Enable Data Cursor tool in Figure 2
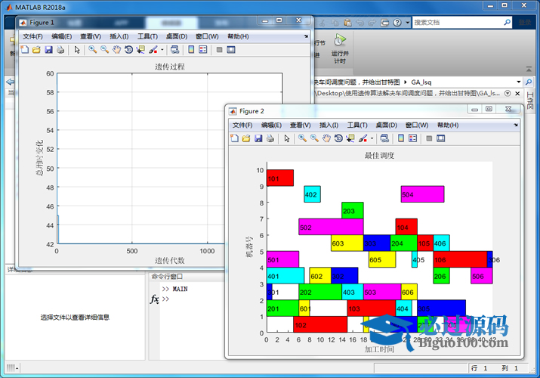The width and height of the screenshot is (540, 378). (350, 138)
